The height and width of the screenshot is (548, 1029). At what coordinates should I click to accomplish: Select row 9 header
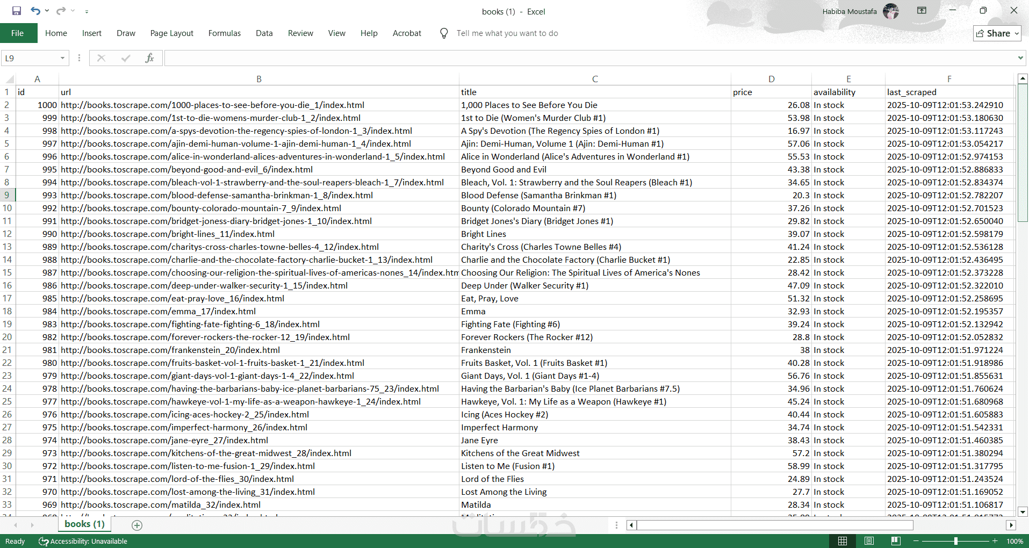[8, 195]
